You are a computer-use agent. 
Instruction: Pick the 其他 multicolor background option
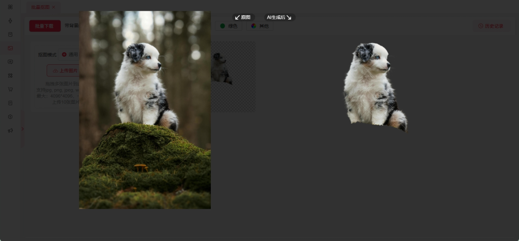click(259, 26)
